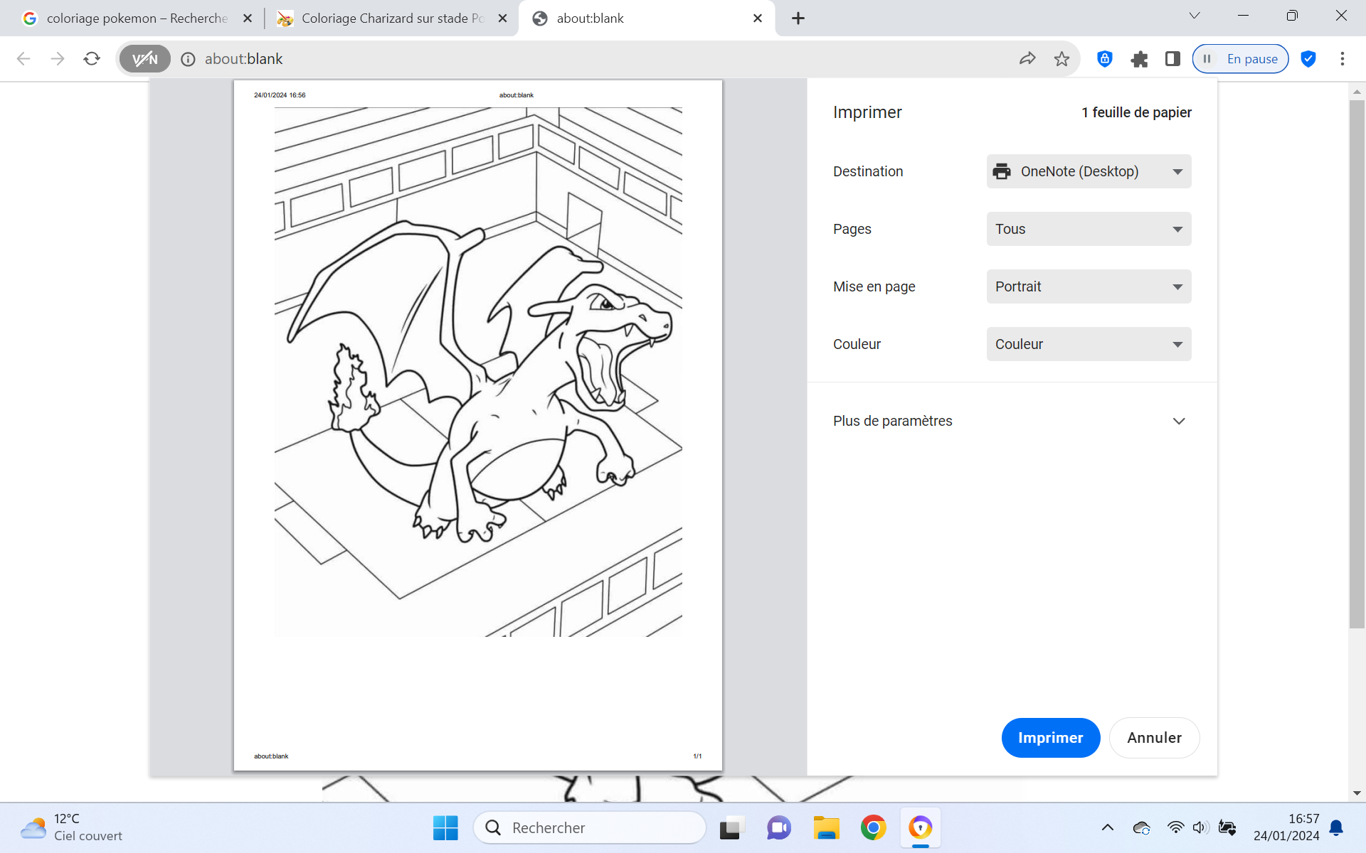Click the En pause profile button
1366x853 pixels.
[1240, 59]
